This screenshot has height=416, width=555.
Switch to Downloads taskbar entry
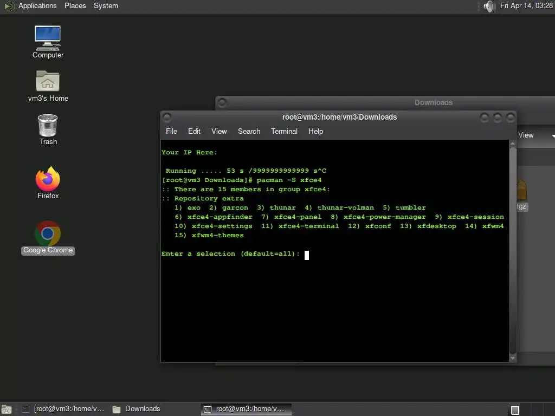137,409
